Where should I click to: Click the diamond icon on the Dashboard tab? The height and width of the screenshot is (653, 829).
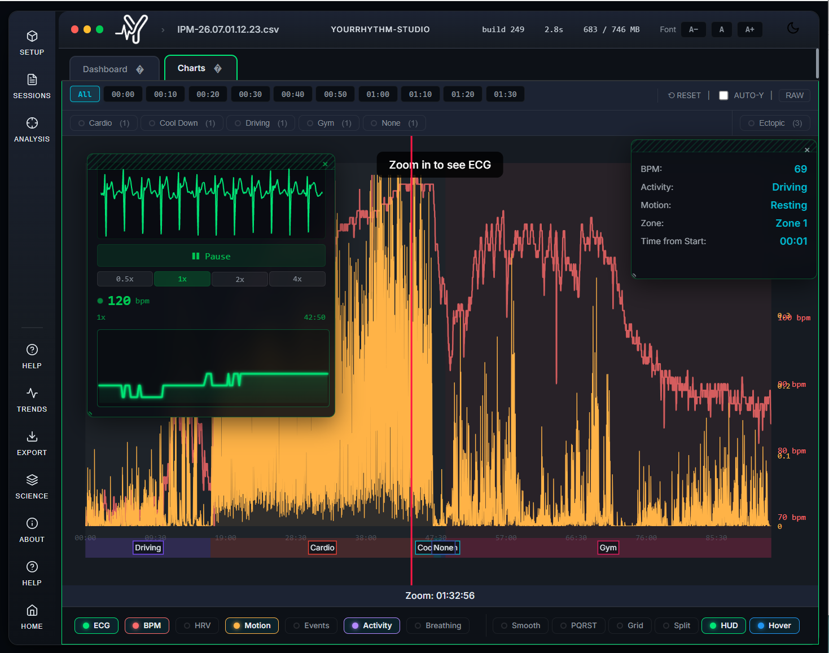click(140, 69)
